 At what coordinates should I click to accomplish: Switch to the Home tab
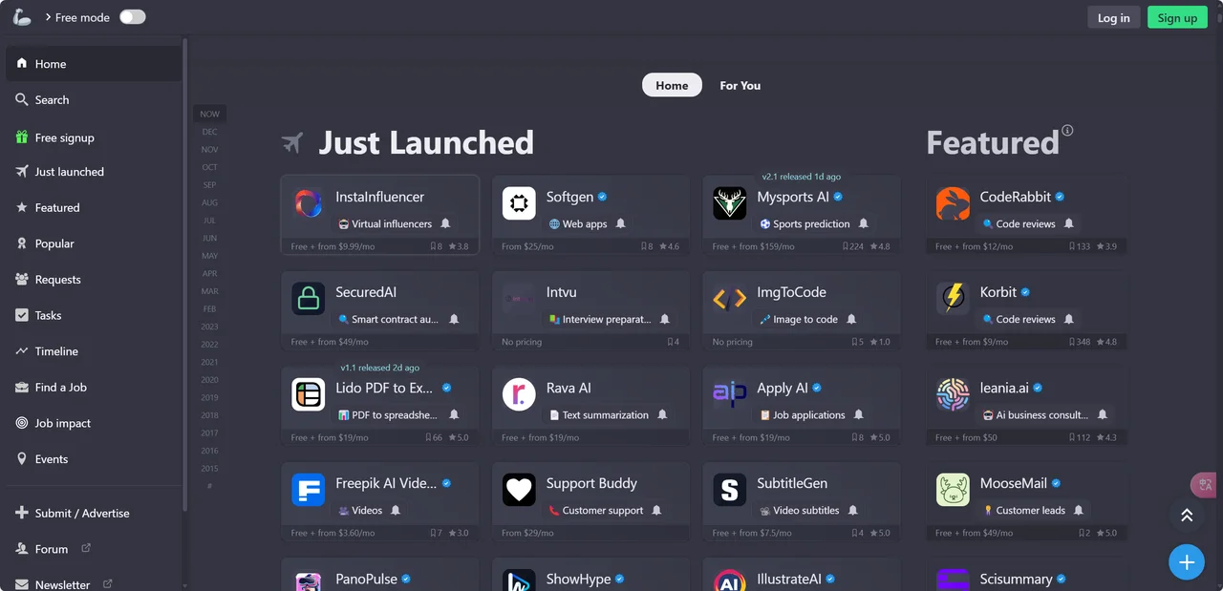[672, 85]
